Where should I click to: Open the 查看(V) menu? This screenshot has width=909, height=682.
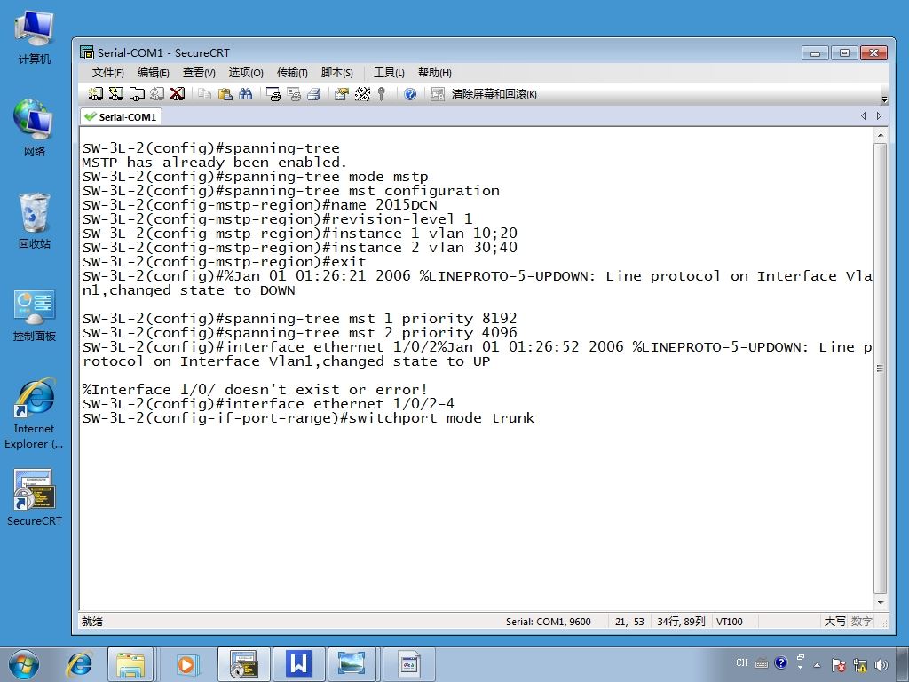(199, 73)
